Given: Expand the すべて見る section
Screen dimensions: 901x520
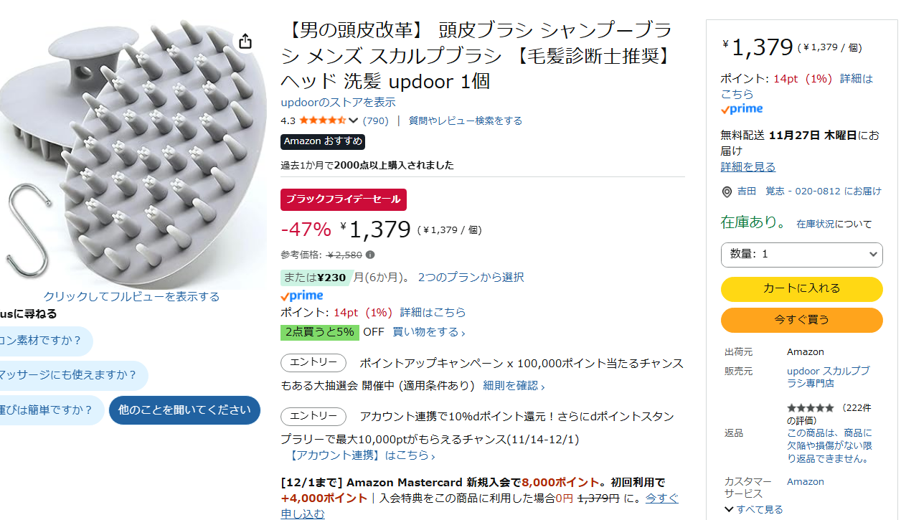Looking at the screenshot, I should click(753, 509).
